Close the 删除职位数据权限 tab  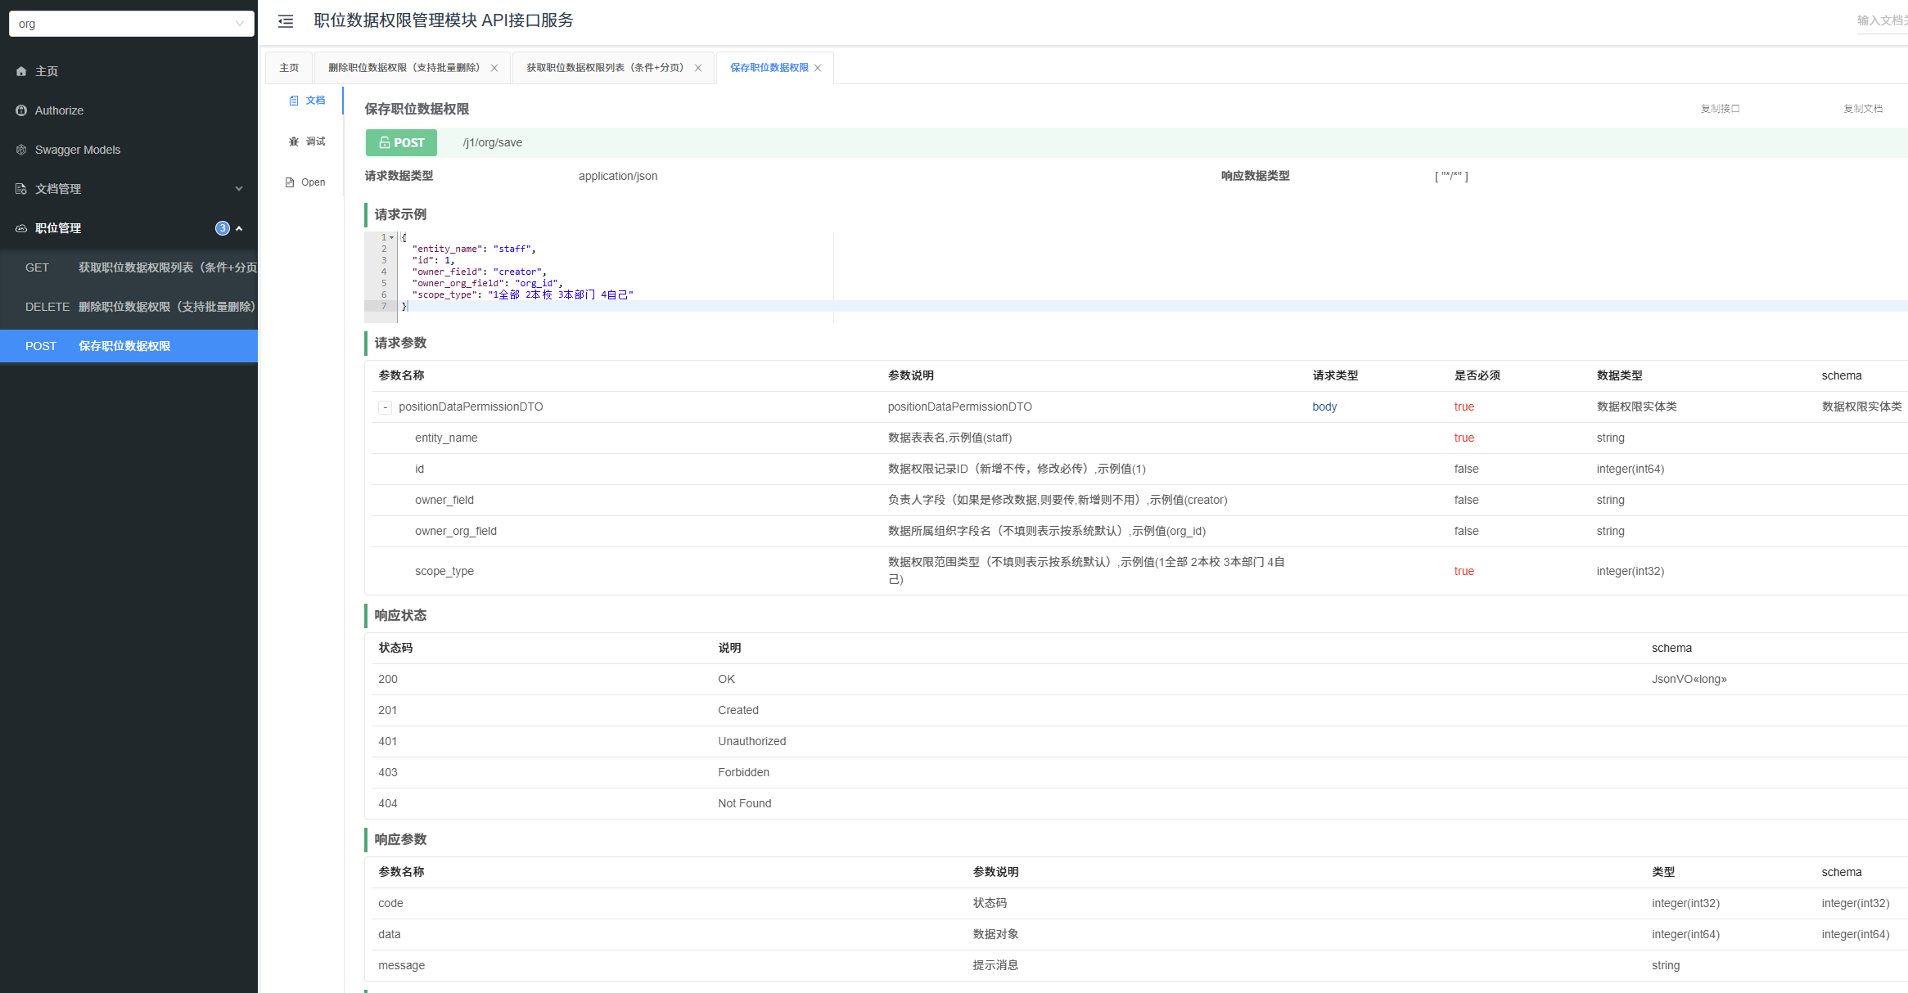click(x=494, y=68)
